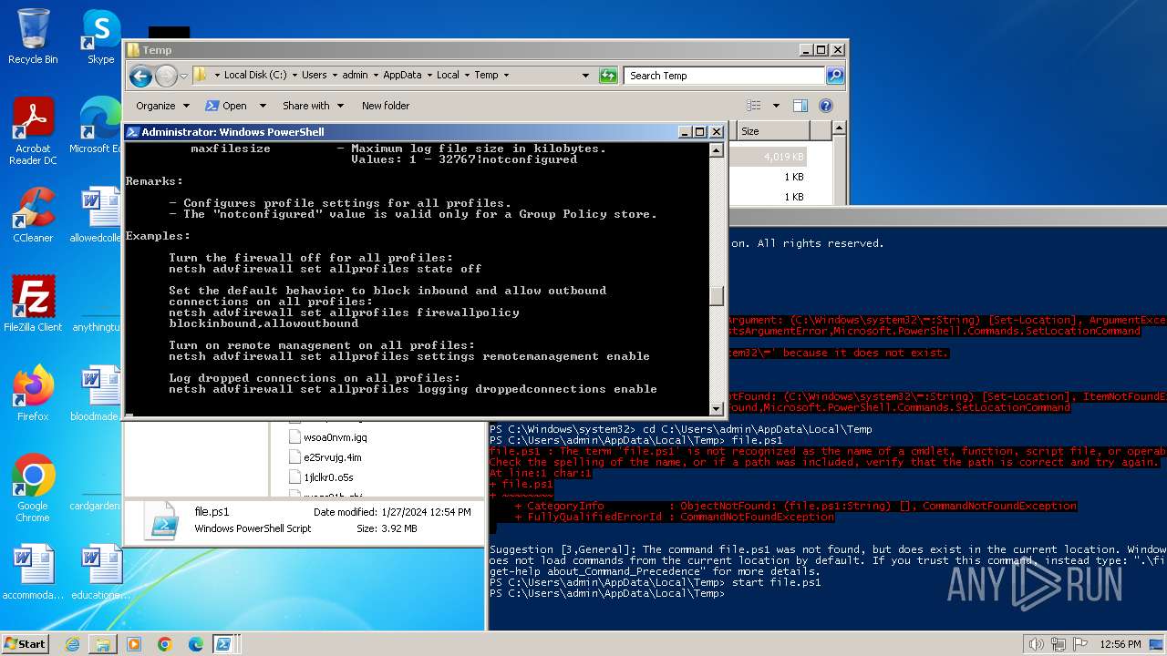Click AppData in the address breadcrumb

[402, 76]
